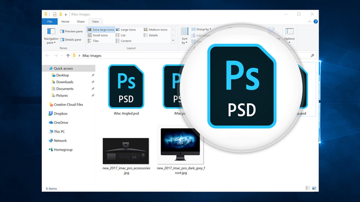Screen dimensions: 360x202
Task: Expand the Quick Access Toolbar customization arrow
Action: pyautogui.click(x=66, y=14)
